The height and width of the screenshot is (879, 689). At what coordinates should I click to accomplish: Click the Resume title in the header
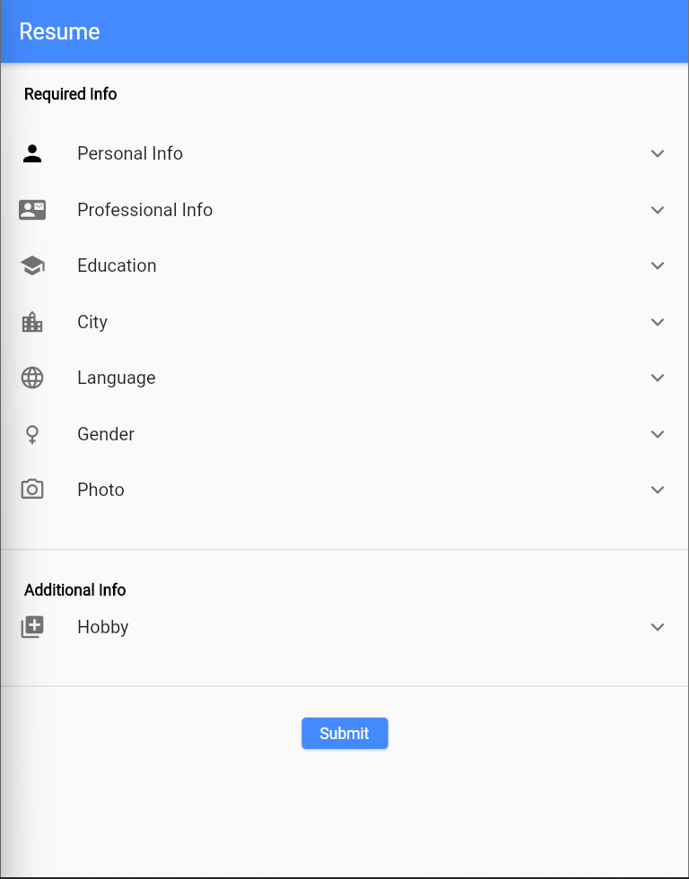coord(59,31)
